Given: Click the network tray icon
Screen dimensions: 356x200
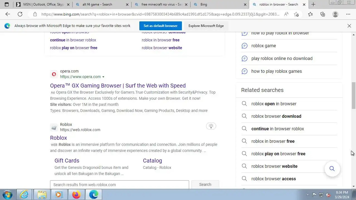Looking at the screenshot, I should coord(321,195).
